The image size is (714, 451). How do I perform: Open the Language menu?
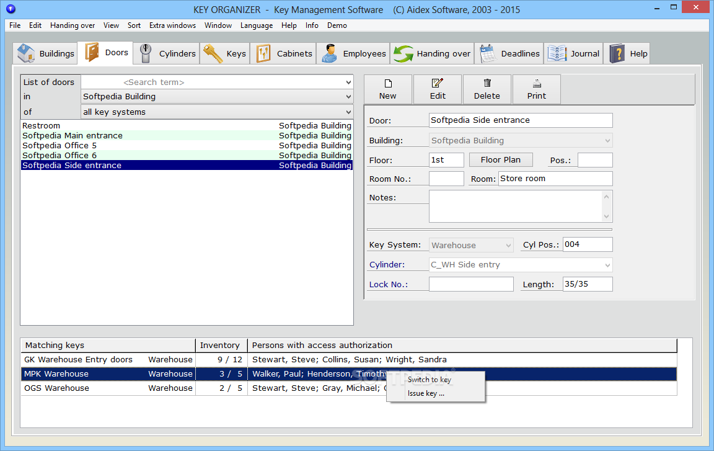(x=257, y=25)
